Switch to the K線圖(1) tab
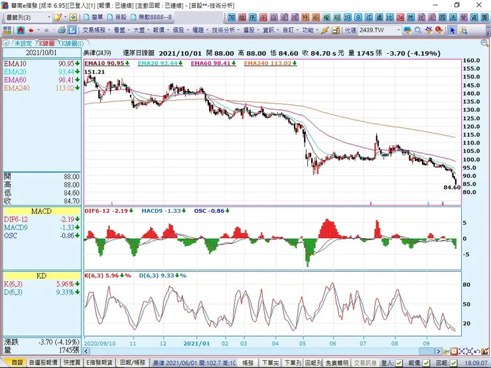The height and width of the screenshot is (368, 491). pyautogui.click(x=72, y=44)
